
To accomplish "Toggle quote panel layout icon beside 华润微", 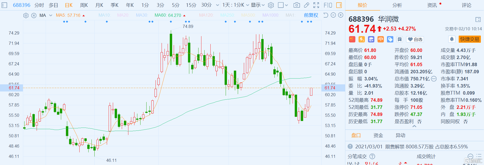I will tap(478, 20).
